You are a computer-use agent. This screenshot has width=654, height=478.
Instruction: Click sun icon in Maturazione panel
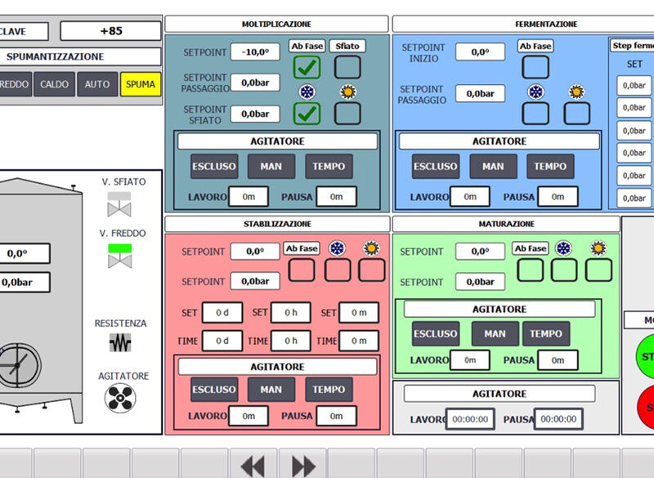(598, 248)
